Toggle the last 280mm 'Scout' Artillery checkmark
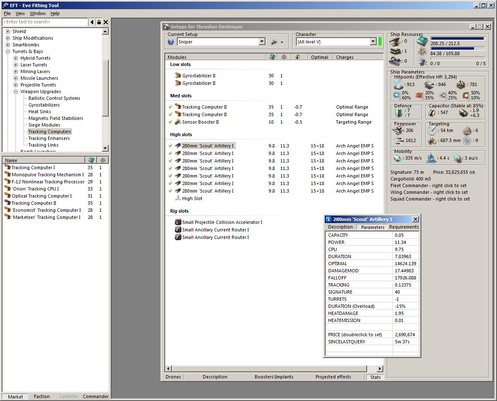Image resolution: width=497 pixels, height=401 pixels. click(171, 191)
